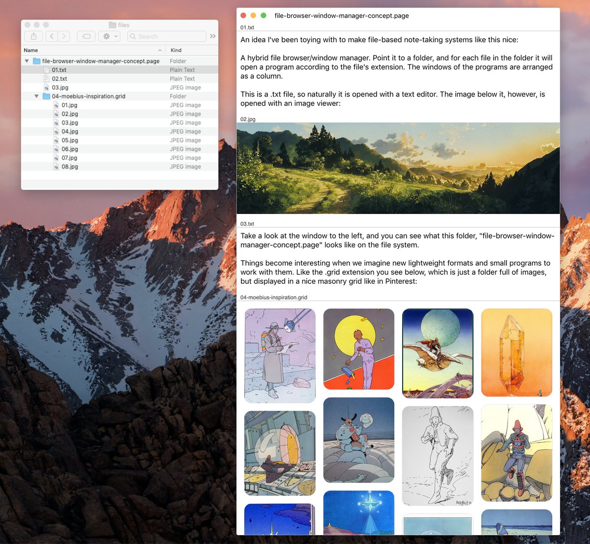
Task: Click the 01.txt pane label in page window
Action: [247, 28]
